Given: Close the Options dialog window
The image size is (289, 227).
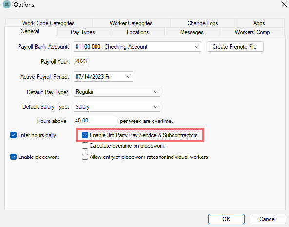Looking at the screenshot, I should (284, 4).
